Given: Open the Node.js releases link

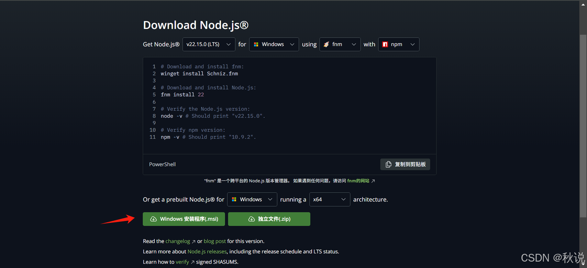Looking at the screenshot, I should [207, 252].
